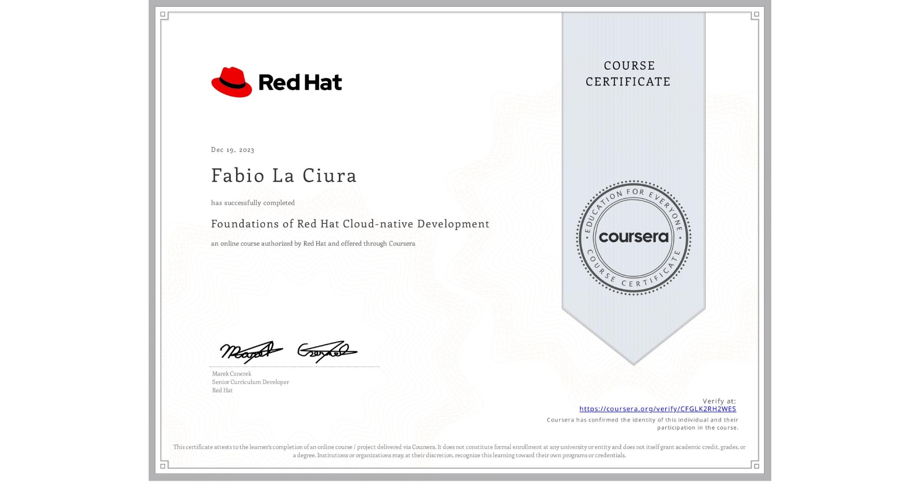Screen dimensions: 921x482
Task: Click 'Senior Curriculum Developer' title text
Action: coord(250,382)
